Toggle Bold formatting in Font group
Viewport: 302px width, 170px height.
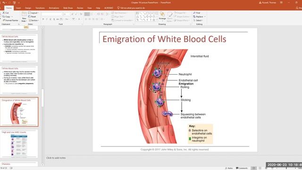click(43, 19)
